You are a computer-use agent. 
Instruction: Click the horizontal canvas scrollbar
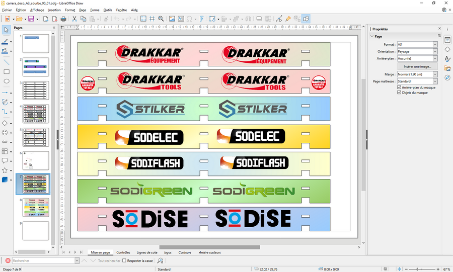[209, 247]
